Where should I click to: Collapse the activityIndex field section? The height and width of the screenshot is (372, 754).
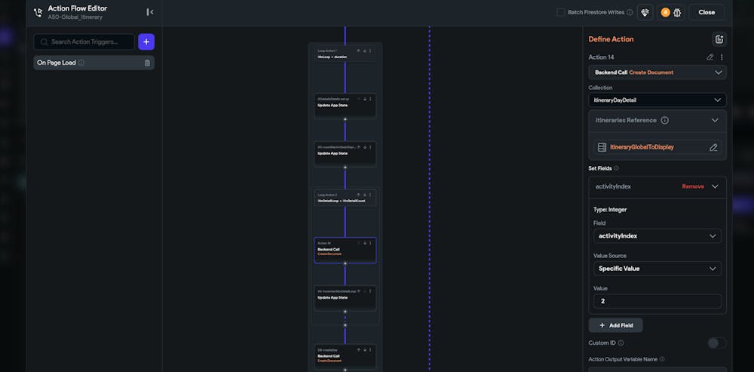[x=715, y=186]
